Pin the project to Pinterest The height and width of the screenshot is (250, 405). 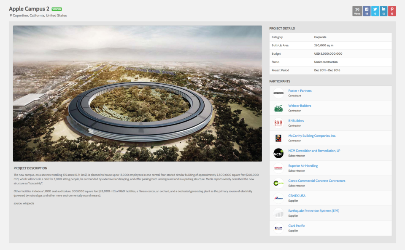[392, 11]
